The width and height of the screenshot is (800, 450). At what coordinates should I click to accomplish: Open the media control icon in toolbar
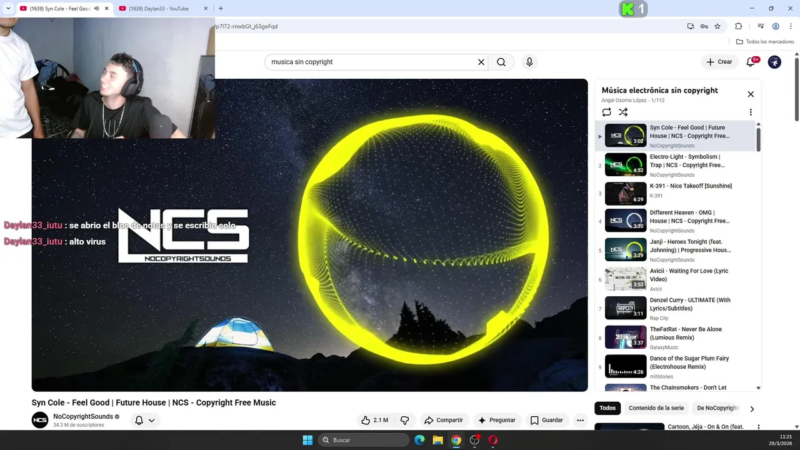(761, 26)
